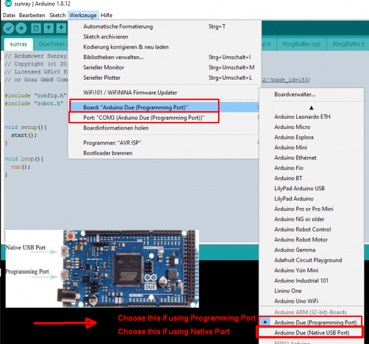Select Arduino Ethernet board
Screen dimensions: 369x344
[312, 158]
